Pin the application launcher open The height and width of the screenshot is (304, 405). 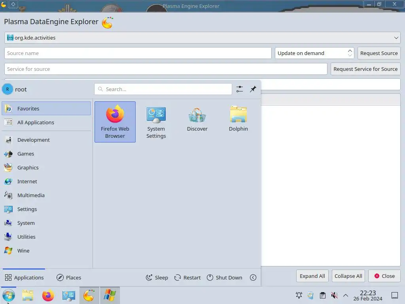[253, 89]
